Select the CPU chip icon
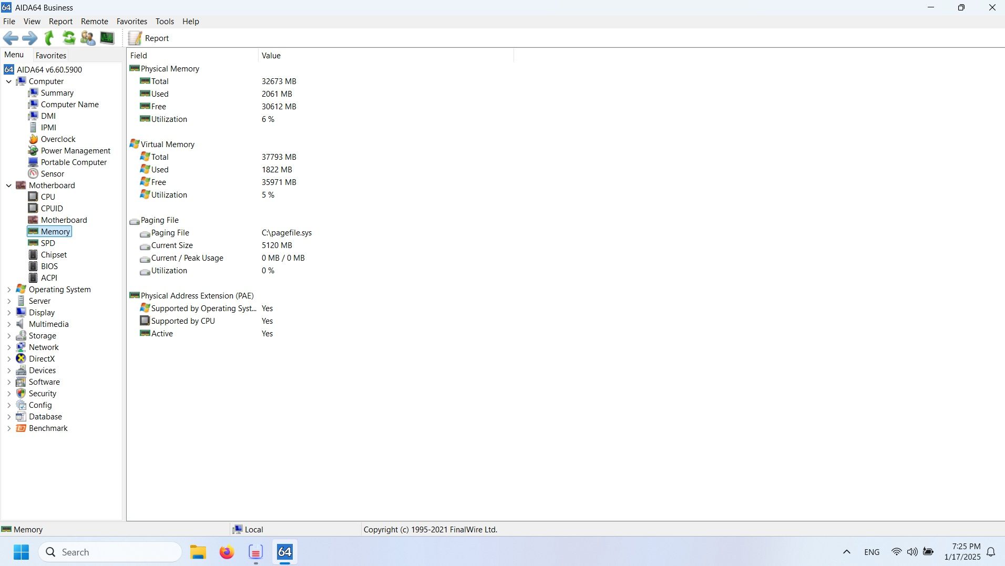This screenshot has height=566, width=1005. click(33, 197)
